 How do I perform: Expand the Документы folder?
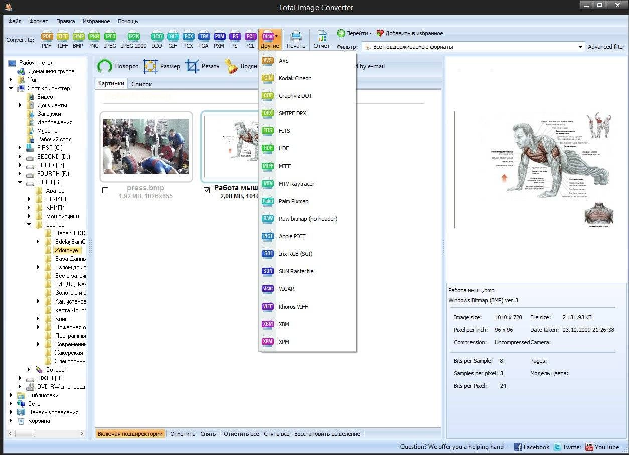tap(20, 105)
